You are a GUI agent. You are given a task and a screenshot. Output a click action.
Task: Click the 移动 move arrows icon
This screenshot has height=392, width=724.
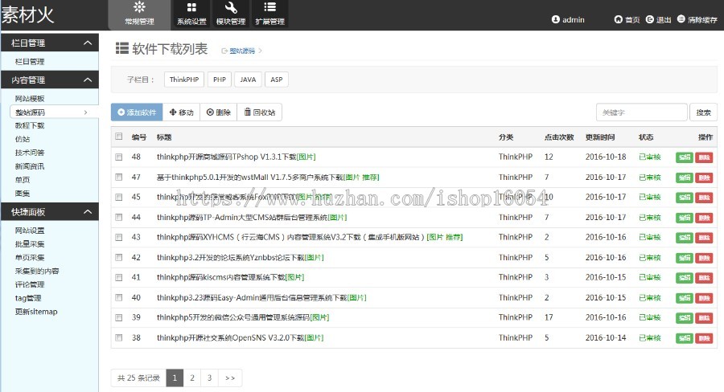click(173, 112)
